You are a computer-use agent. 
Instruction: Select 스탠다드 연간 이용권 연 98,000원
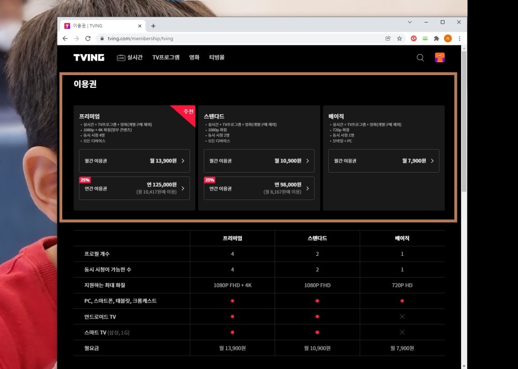pos(259,188)
